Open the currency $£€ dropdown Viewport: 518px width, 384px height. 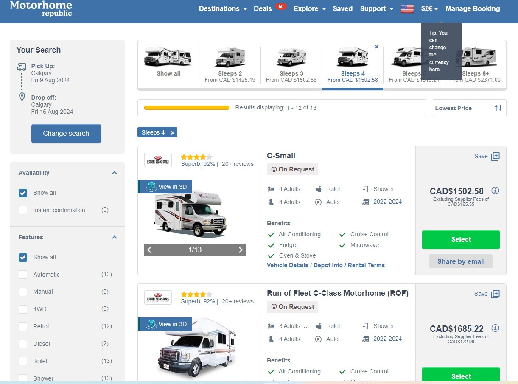[429, 8]
